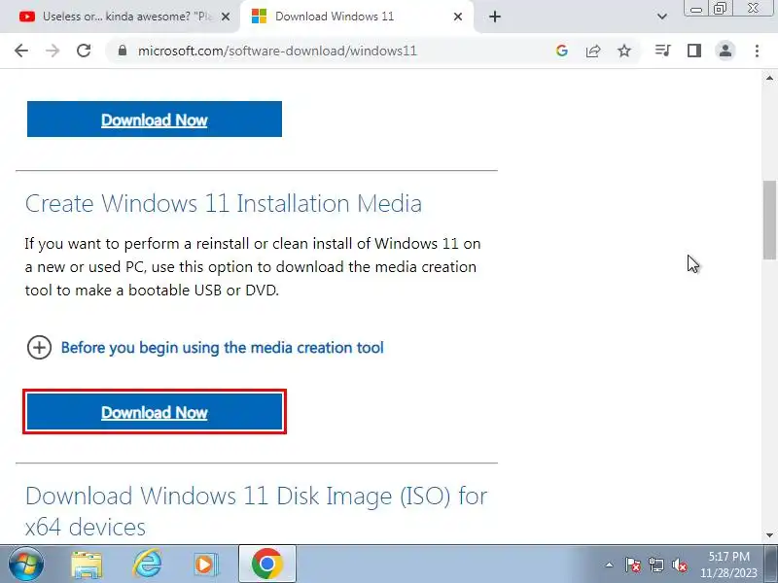Click the browser forward arrow
The image size is (778, 583).
53,51
